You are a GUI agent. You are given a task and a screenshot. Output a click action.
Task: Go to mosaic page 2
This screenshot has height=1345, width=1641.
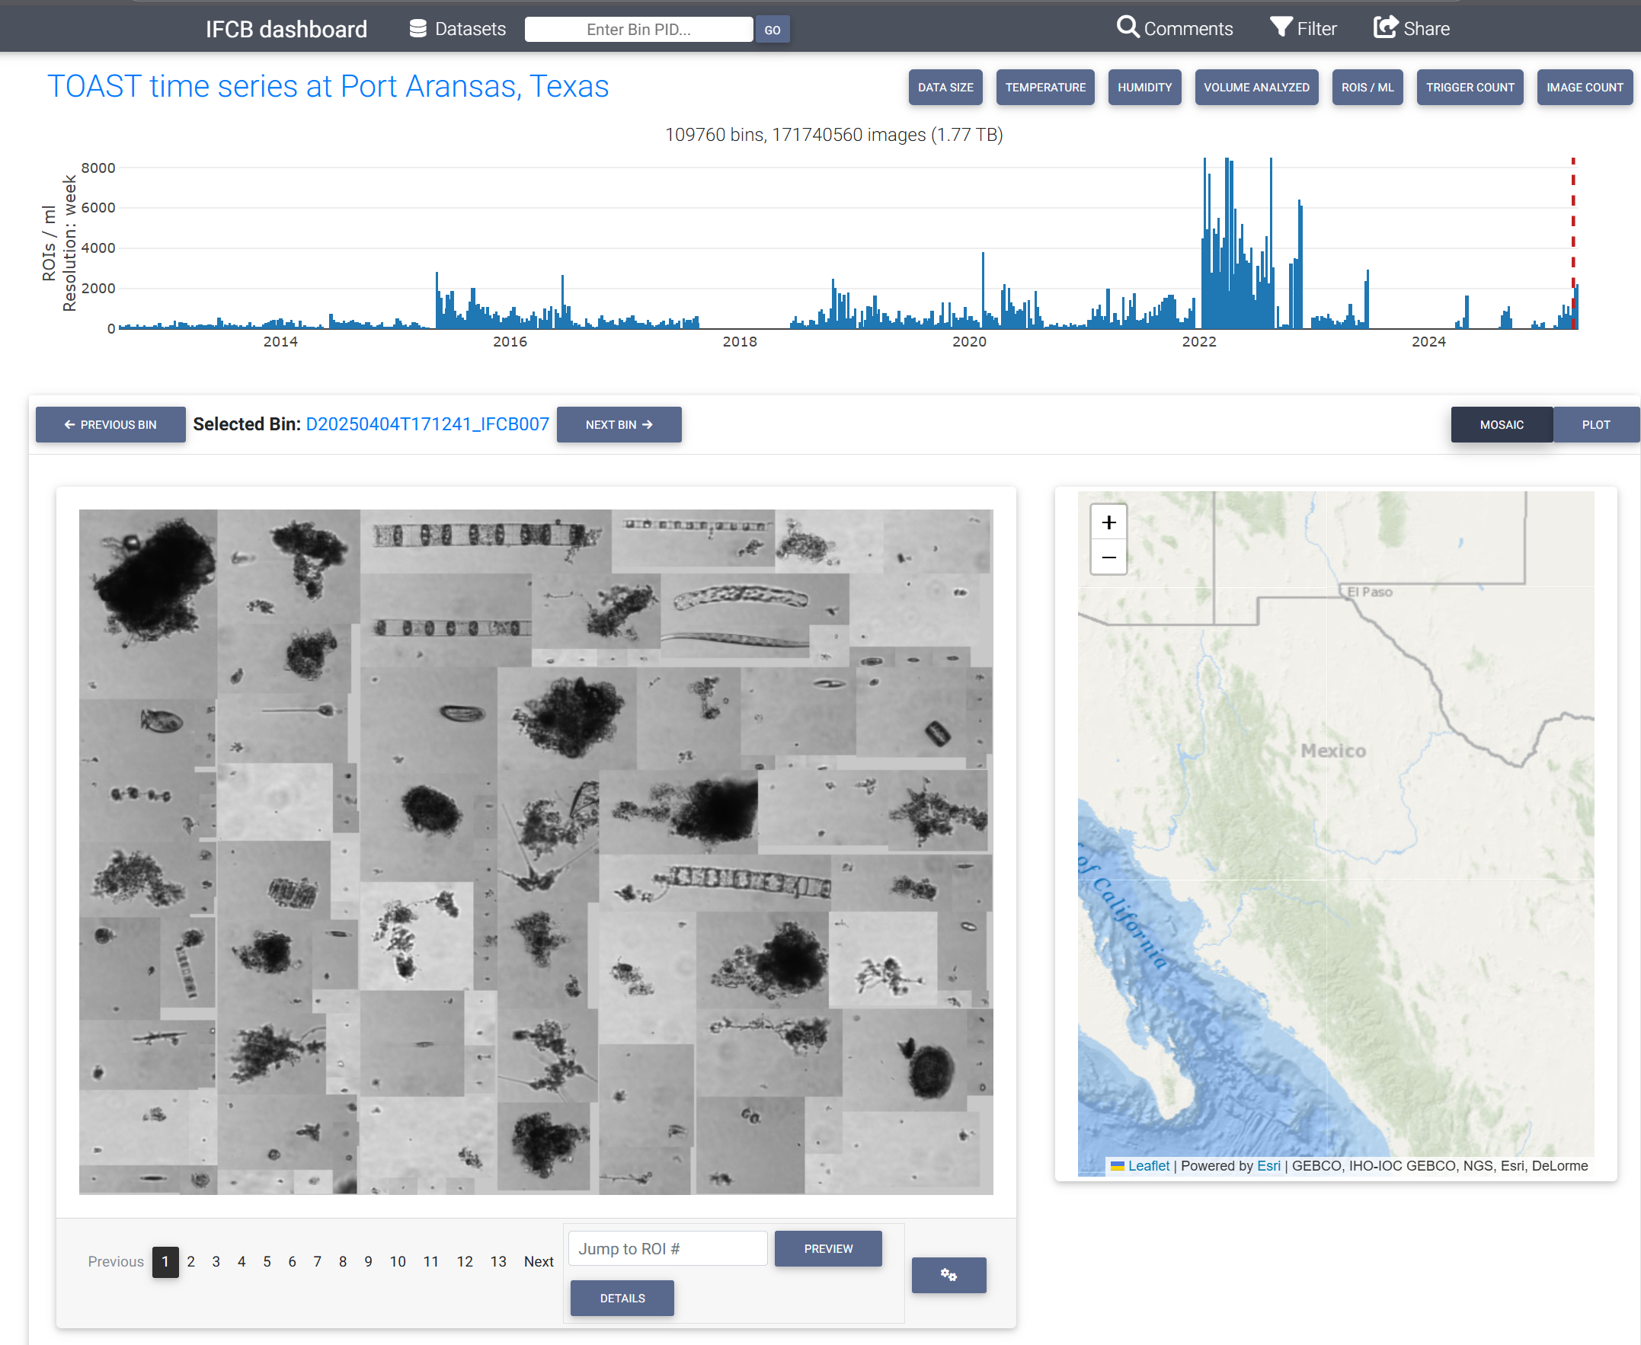190,1261
